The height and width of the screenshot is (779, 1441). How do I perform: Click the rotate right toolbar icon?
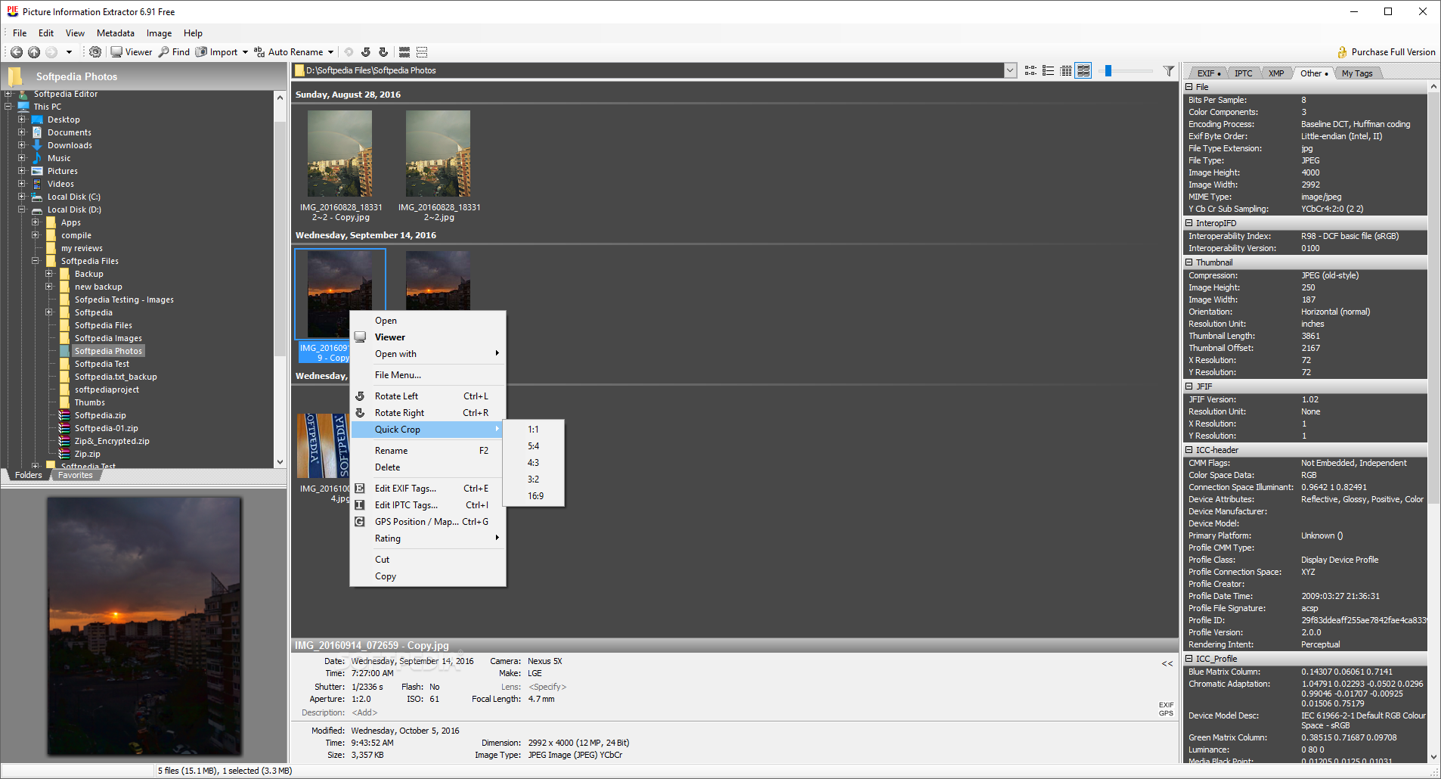click(383, 52)
